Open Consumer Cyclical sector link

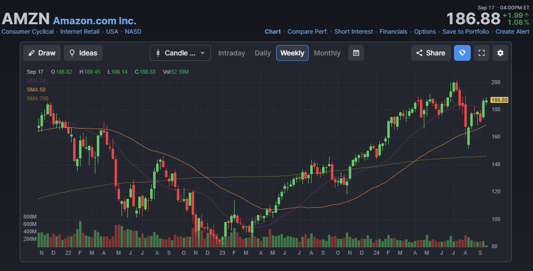28,31
